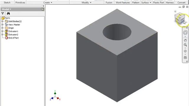Click the Look At tool
The width and height of the screenshot is (189, 106).
185,57
